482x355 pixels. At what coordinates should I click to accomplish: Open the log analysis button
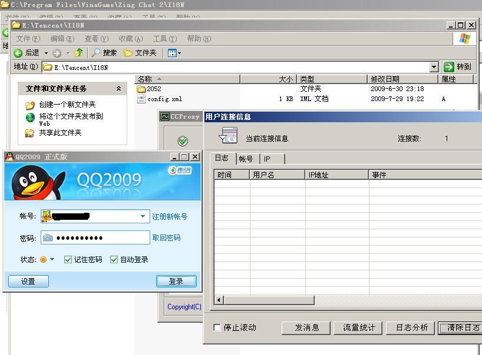410,328
